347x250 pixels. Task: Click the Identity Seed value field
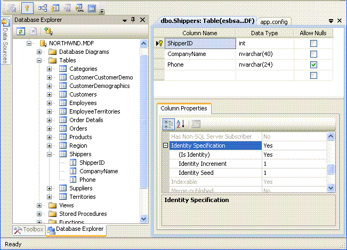point(294,173)
